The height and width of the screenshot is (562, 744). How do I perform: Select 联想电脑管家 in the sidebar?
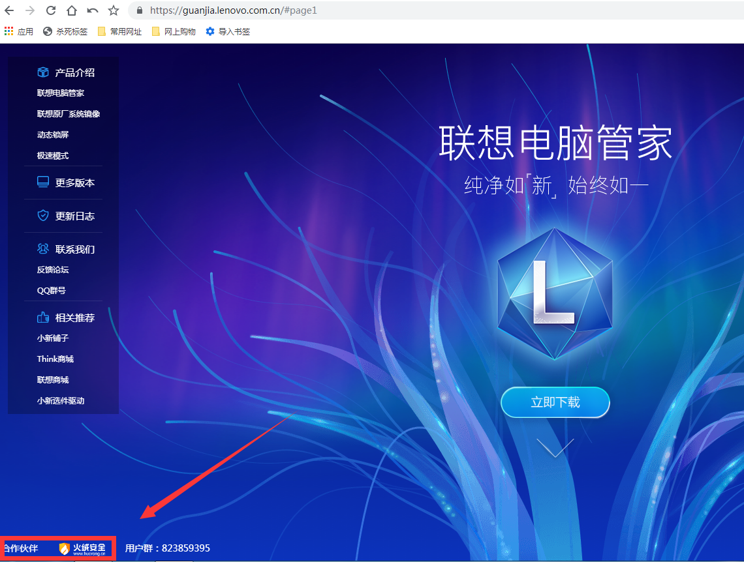click(61, 93)
